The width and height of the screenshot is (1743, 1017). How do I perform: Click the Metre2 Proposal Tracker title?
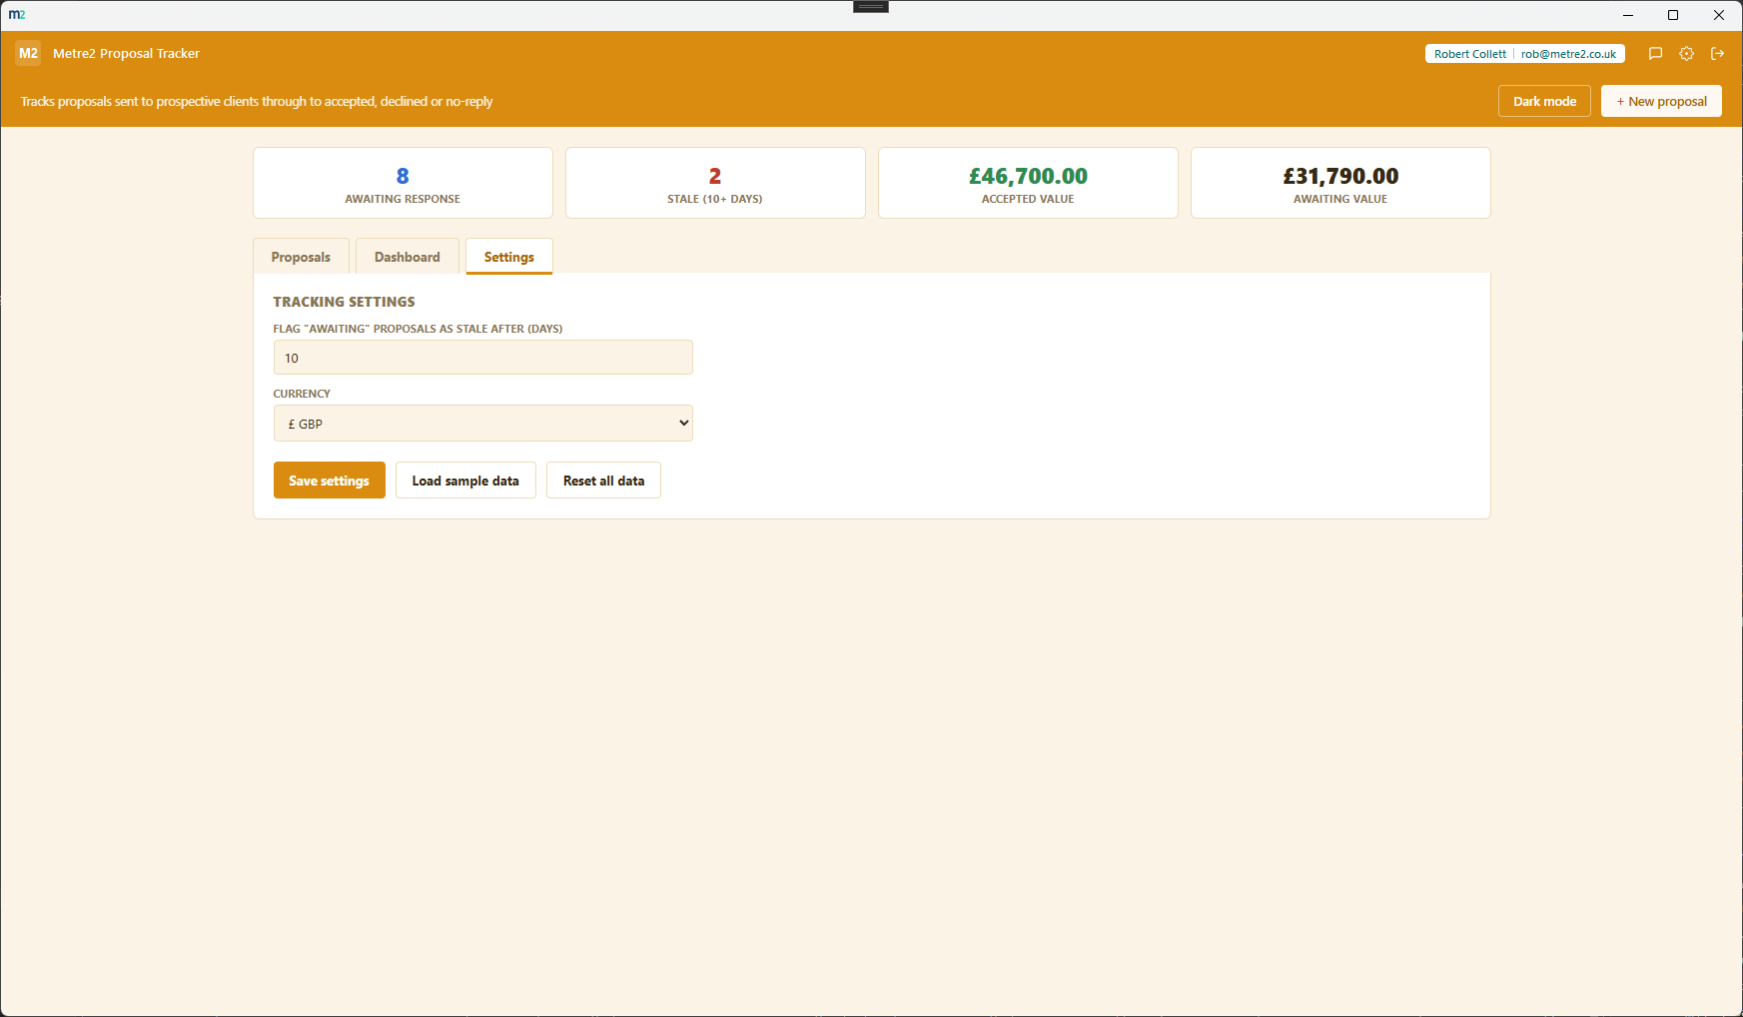tap(126, 54)
